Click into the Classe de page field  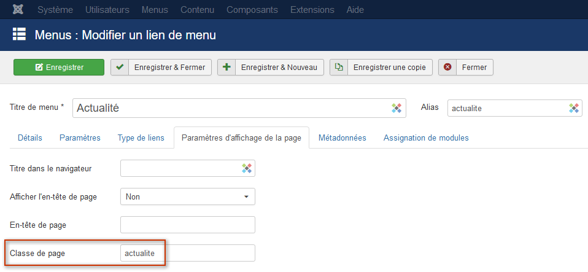coord(187,253)
